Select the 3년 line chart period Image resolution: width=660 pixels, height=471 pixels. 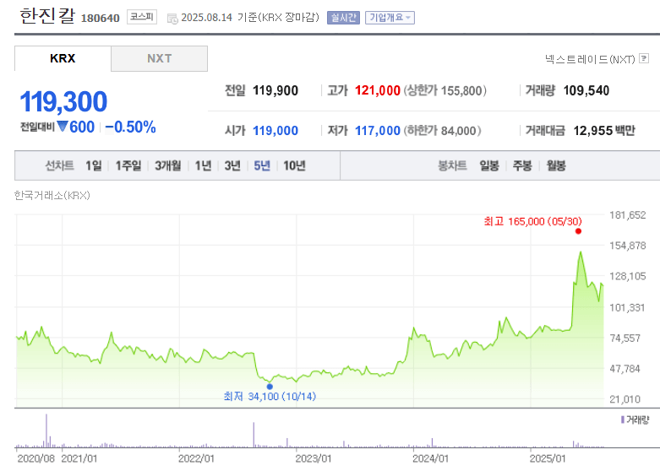[x=232, y=165]
